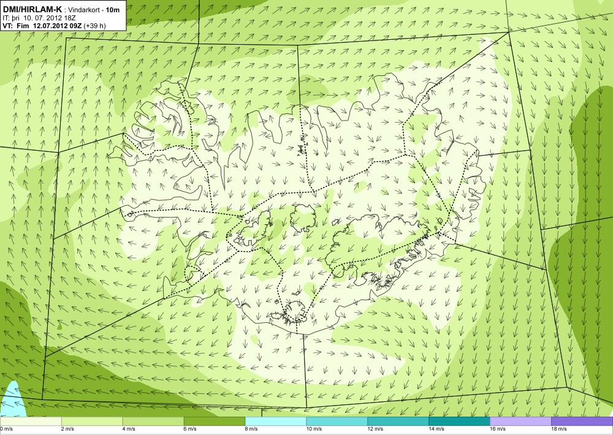This screenshot has height=435, width=613.
Task: Click the "10 m/s" legend label
Action: (x=314, y=429)
